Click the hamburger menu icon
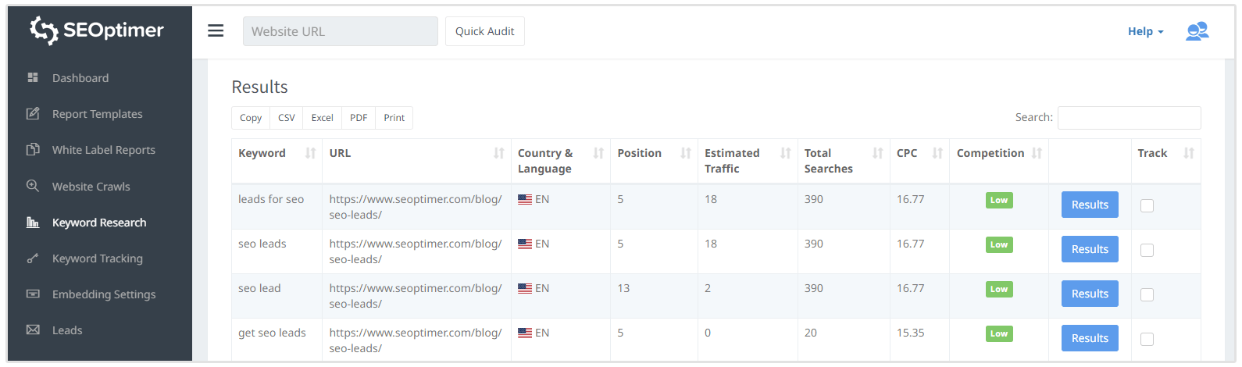 (216, 31)
